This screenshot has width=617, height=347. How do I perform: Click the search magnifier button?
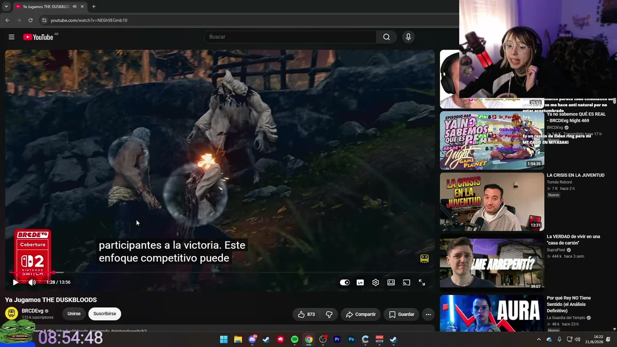pos(387,37)
